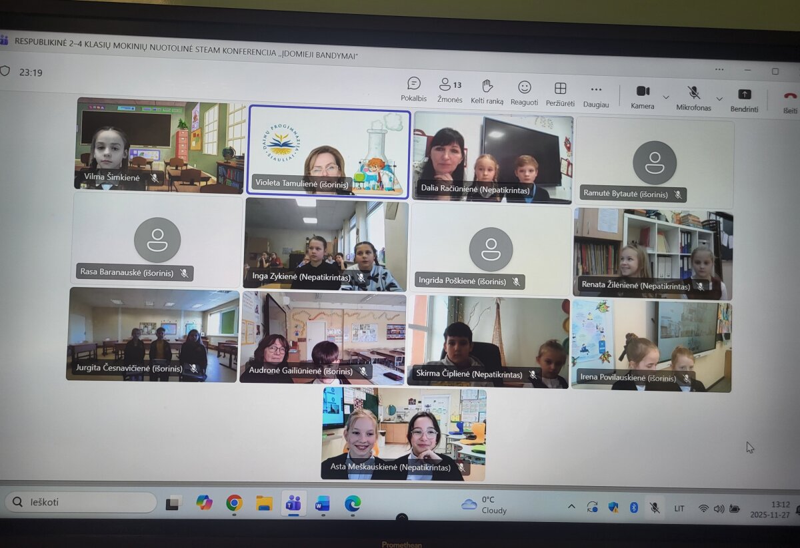Open Google Chrome from the taskbar
Image resolution: width=800 pixels, height=548 pixels.
tap(234, 503)
